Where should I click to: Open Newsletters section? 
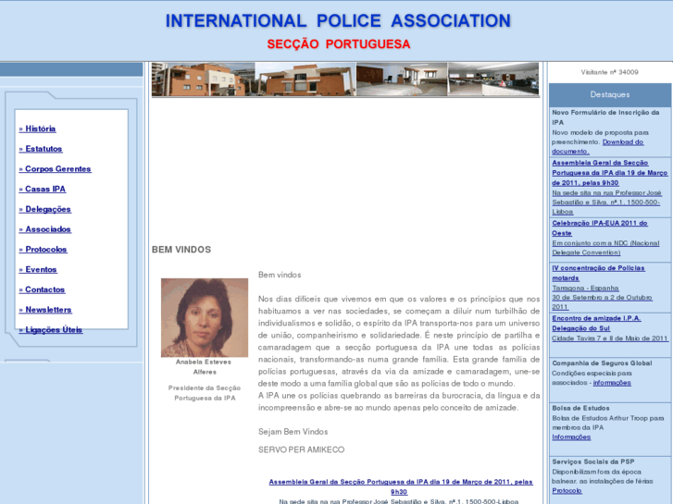point(45,310)
